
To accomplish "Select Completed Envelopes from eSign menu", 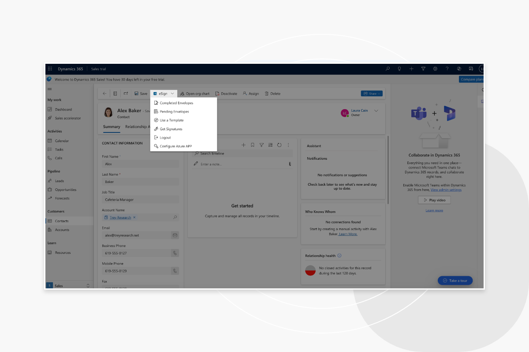I will (x=183, y=103).
